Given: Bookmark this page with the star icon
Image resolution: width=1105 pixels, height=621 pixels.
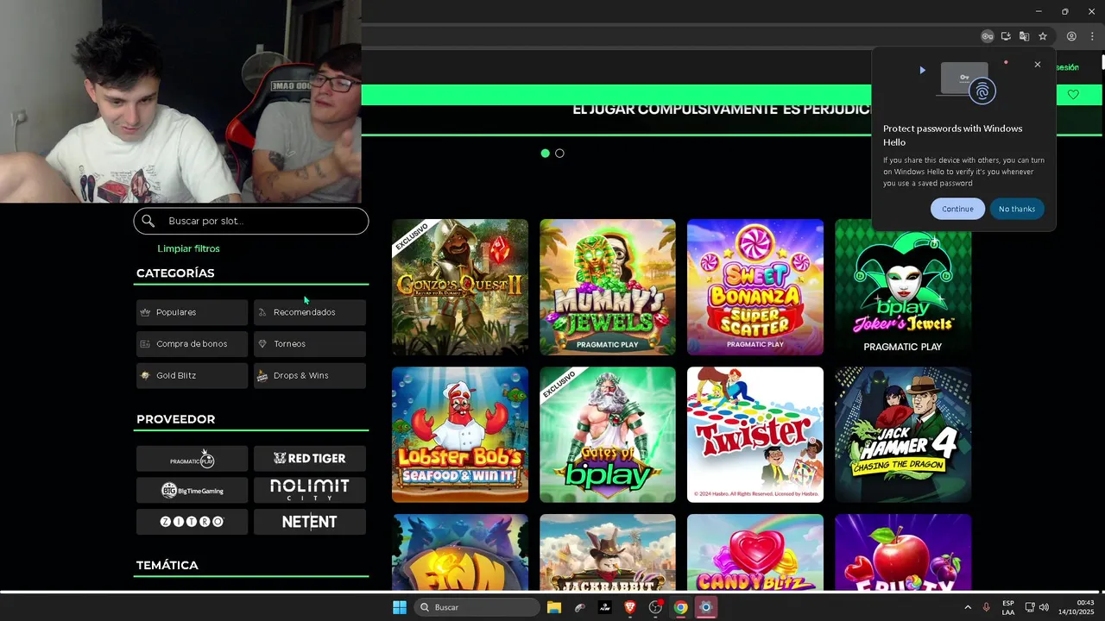Looking at the screenshot, I should [x=1043, y=36].
